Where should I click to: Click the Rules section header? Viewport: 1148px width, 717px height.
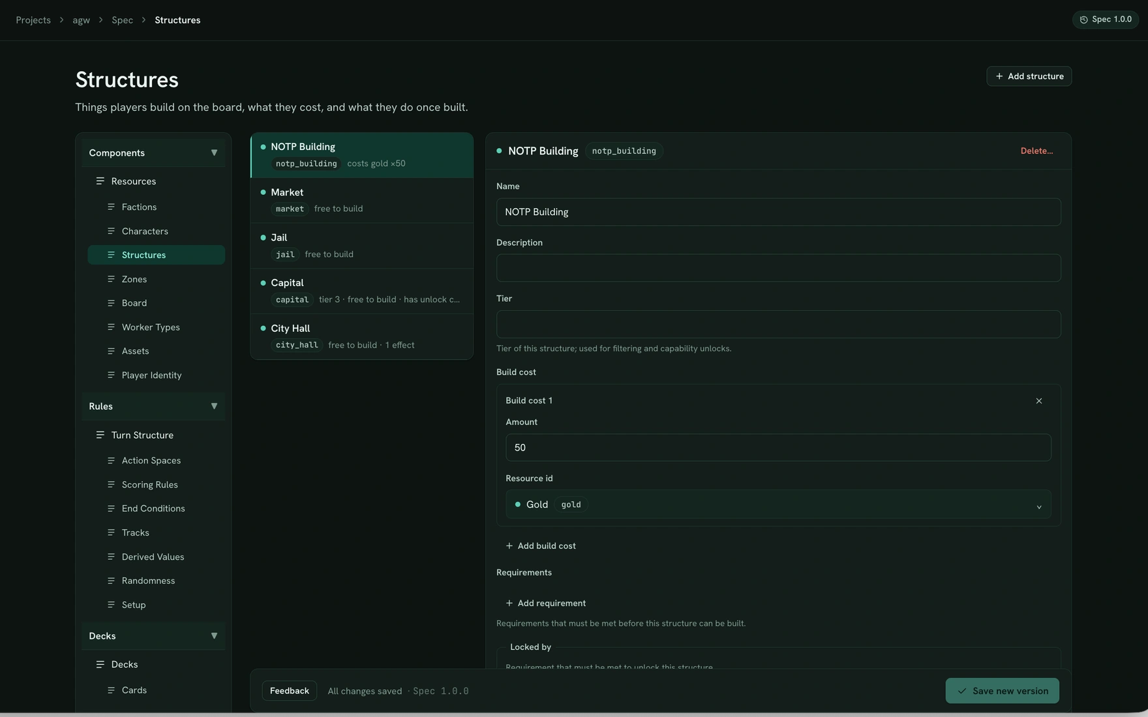click(153, 406)
